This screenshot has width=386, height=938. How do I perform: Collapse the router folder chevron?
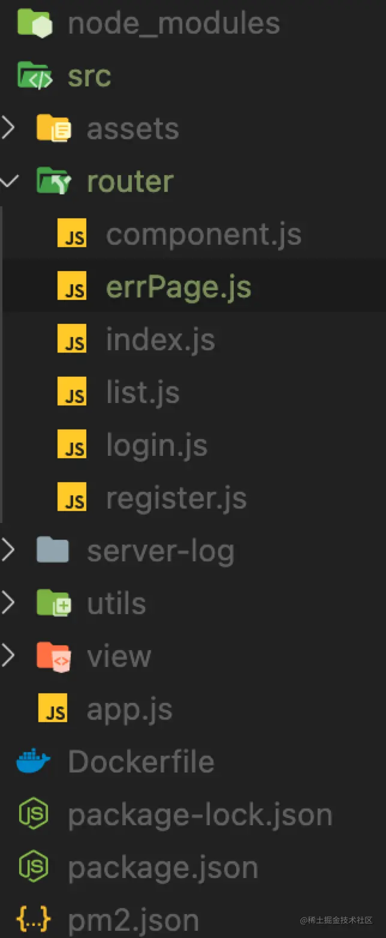click(x=8, y=181)
